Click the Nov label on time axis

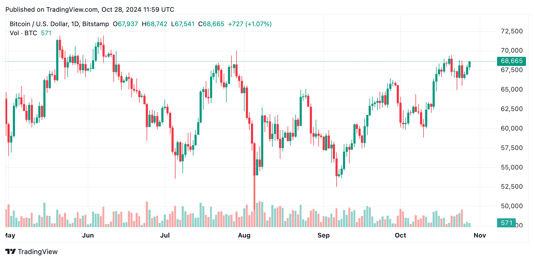480,235
